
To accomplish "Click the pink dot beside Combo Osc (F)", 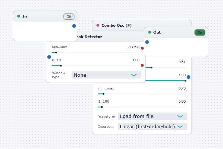I will (98, 25).
